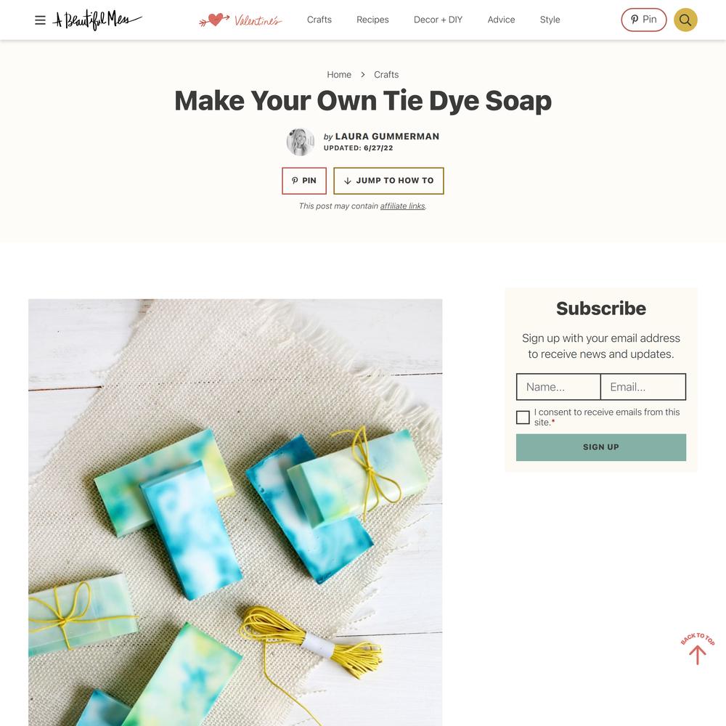Follow the affiliate links hyperlink
This screenshot has height=726, width=726.
click(402, 206)
